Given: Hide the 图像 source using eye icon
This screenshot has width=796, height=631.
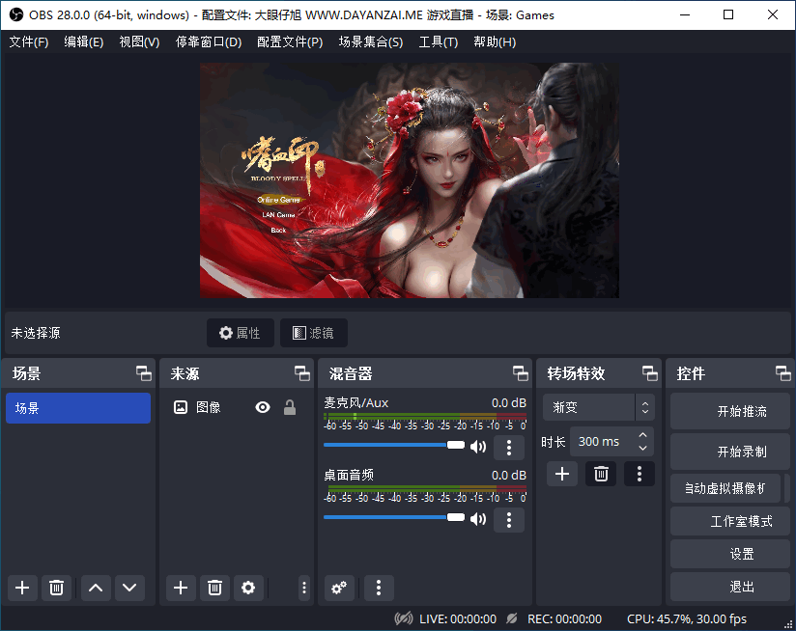Looking at the screenshot, I should click(263, 408).
